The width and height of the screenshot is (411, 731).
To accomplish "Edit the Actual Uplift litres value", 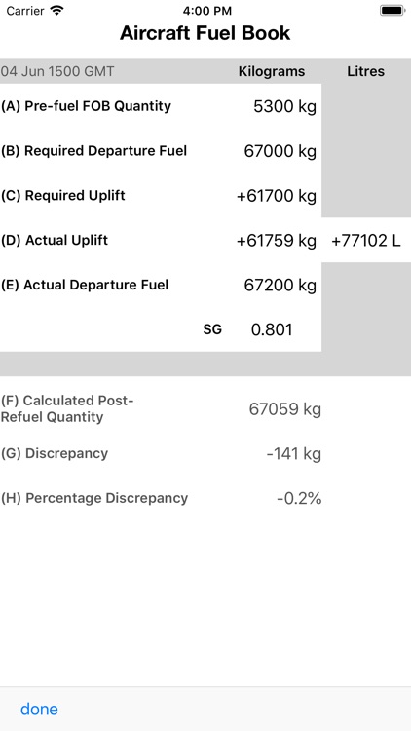I will [x=366, y=241].
